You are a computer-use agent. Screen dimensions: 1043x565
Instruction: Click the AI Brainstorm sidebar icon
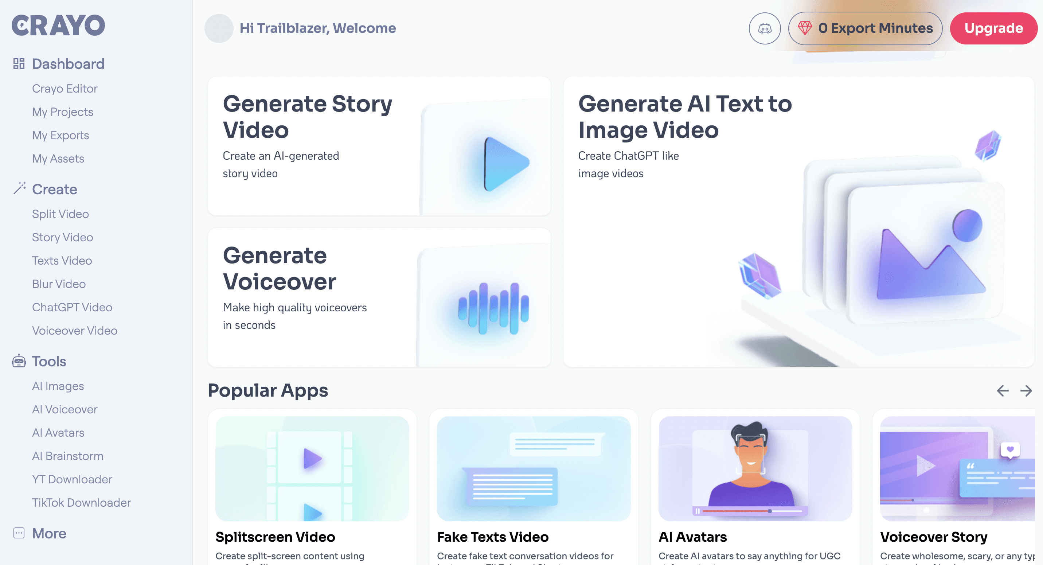click(x=68, y=456)
